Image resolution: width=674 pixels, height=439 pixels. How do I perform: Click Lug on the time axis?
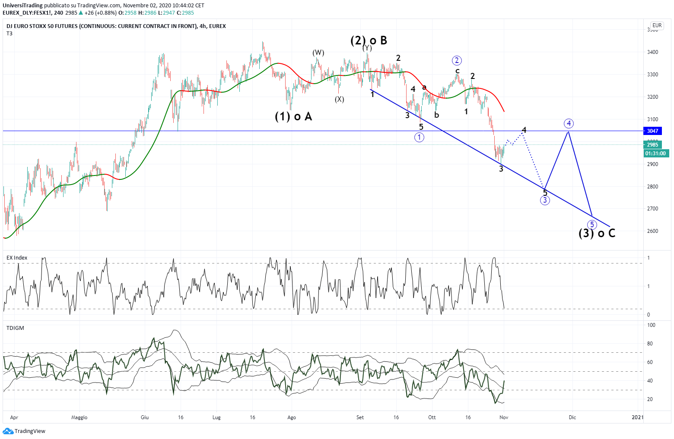pos(217,417)
